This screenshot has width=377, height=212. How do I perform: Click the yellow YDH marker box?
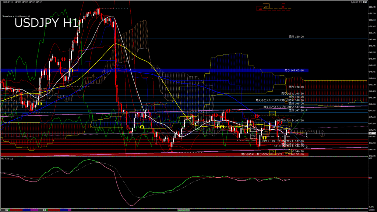(272, 114)
